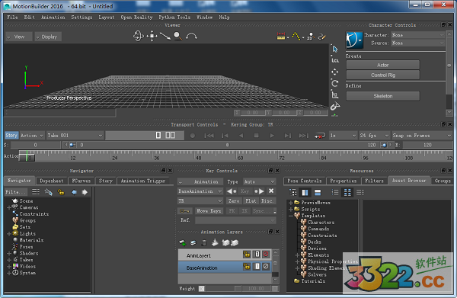Toggle mute on AnimLayer1
Image resolution: width=457 pixels, height=298 pixels.
(x=266, y=255)
